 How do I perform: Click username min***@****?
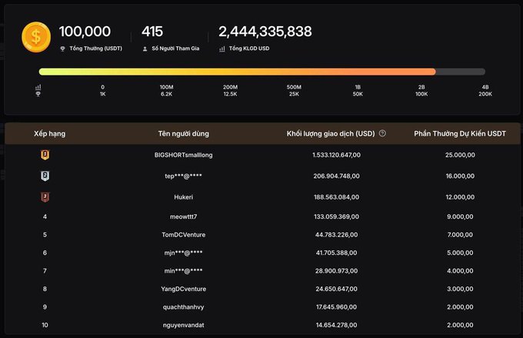(x=184, y=271)
